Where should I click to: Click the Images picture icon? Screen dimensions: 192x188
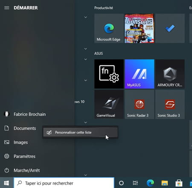[6, 142]
